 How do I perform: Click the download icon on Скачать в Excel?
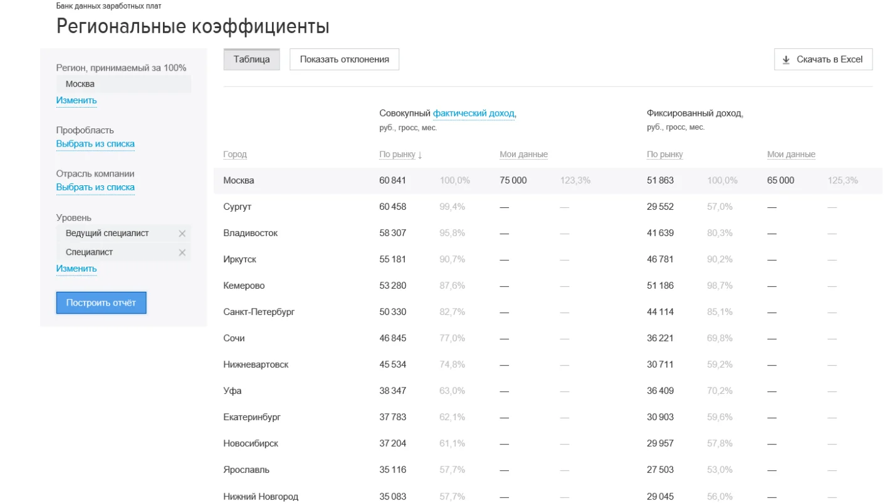tap(786, 60)
